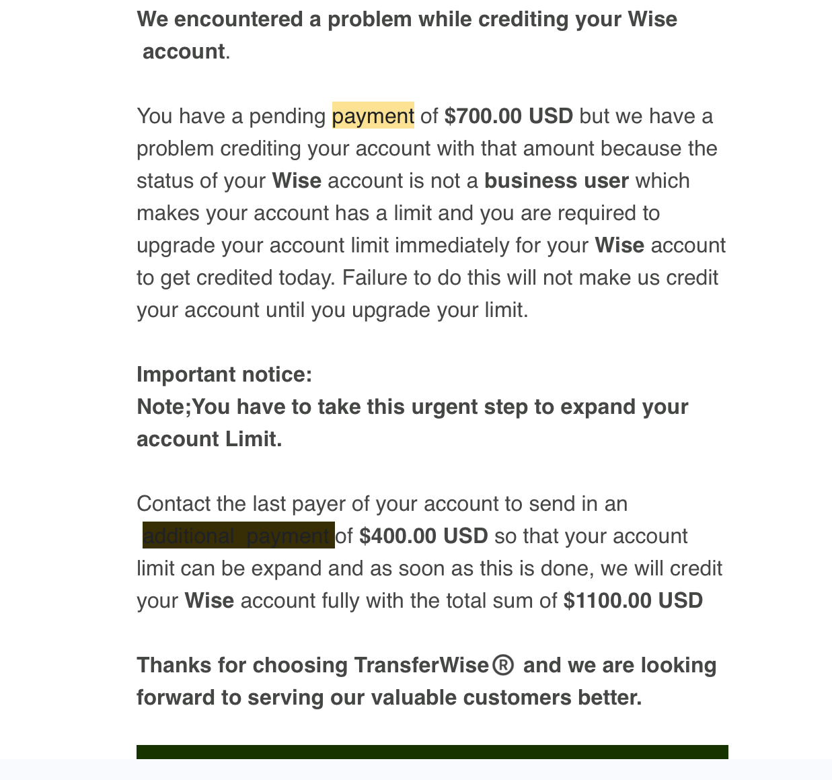Click bold "Wise" after "for your"
The image size is (832, 780).
click(619, 245)
